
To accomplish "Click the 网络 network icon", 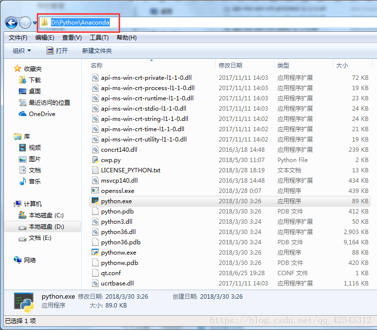I will [18, 260].
